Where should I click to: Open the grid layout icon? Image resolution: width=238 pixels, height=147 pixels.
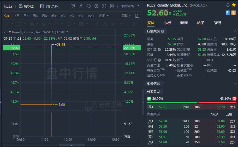(112, 6)
